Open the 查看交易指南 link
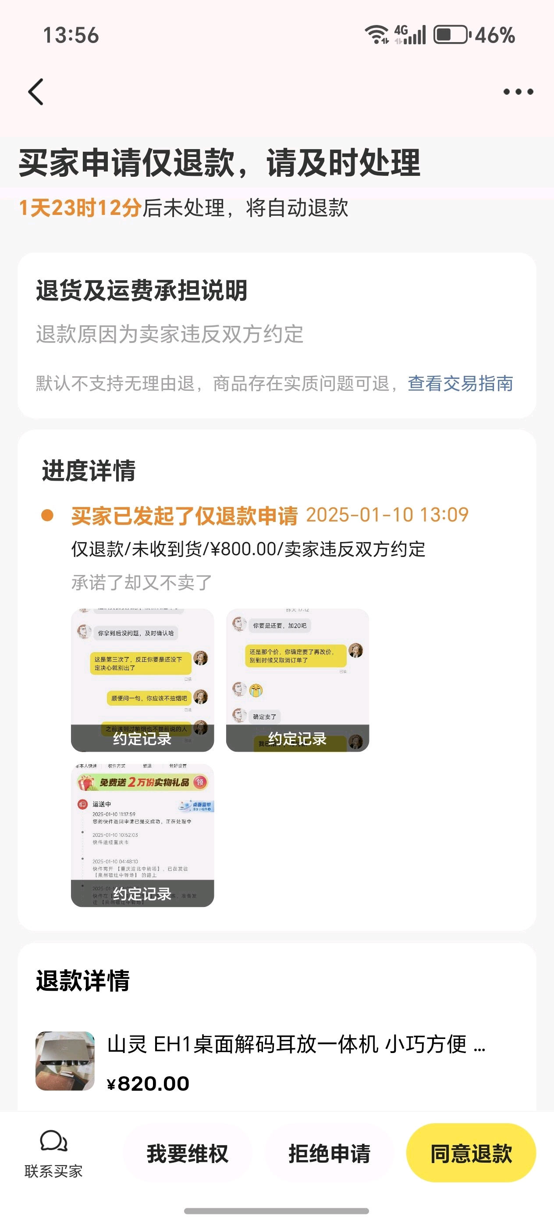 coord(460,383)
